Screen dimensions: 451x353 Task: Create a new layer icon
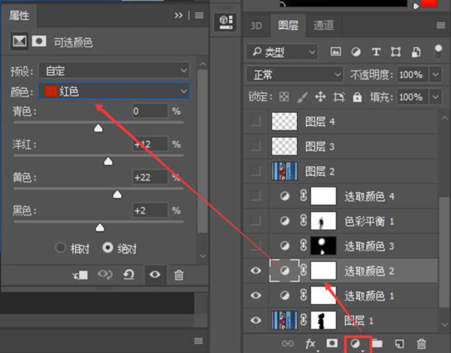coord(400,343)
